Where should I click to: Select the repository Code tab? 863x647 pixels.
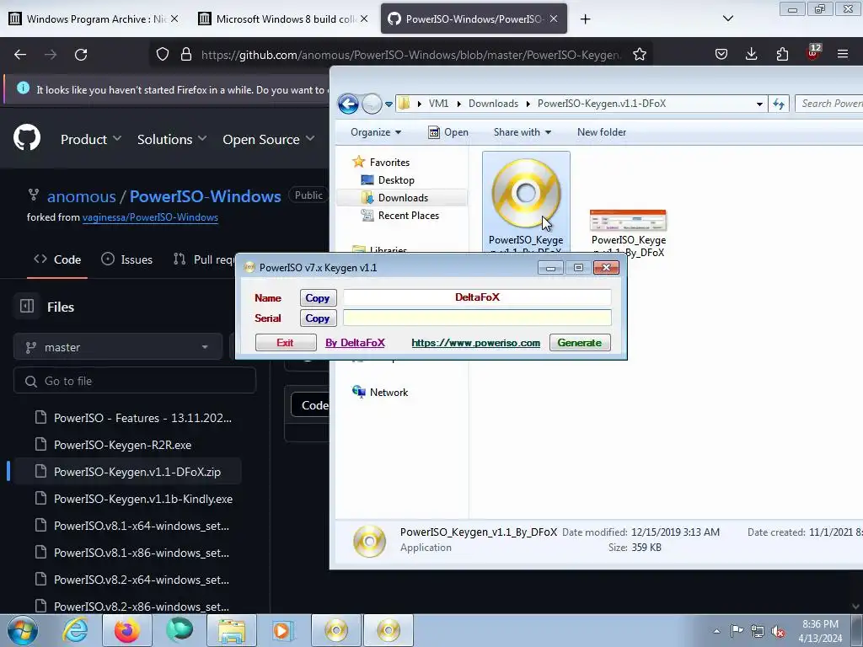click(x=57, y=259)
